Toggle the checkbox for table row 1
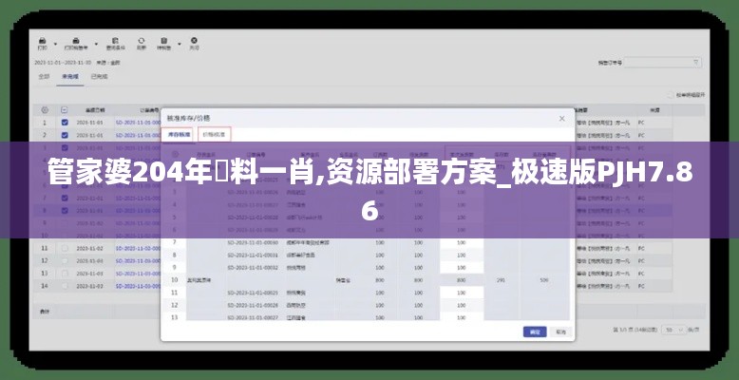Image resolution: width=739 pixels, height=380 pixels. [x=65, y=123]
